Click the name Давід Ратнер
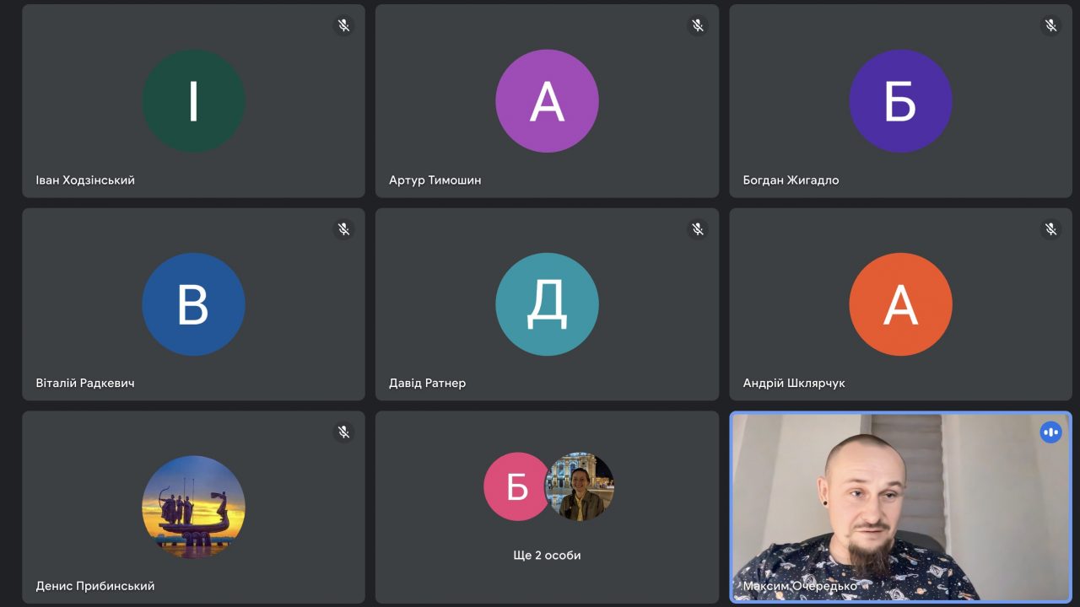This screenshot has height=607, width=1080. 427,383
